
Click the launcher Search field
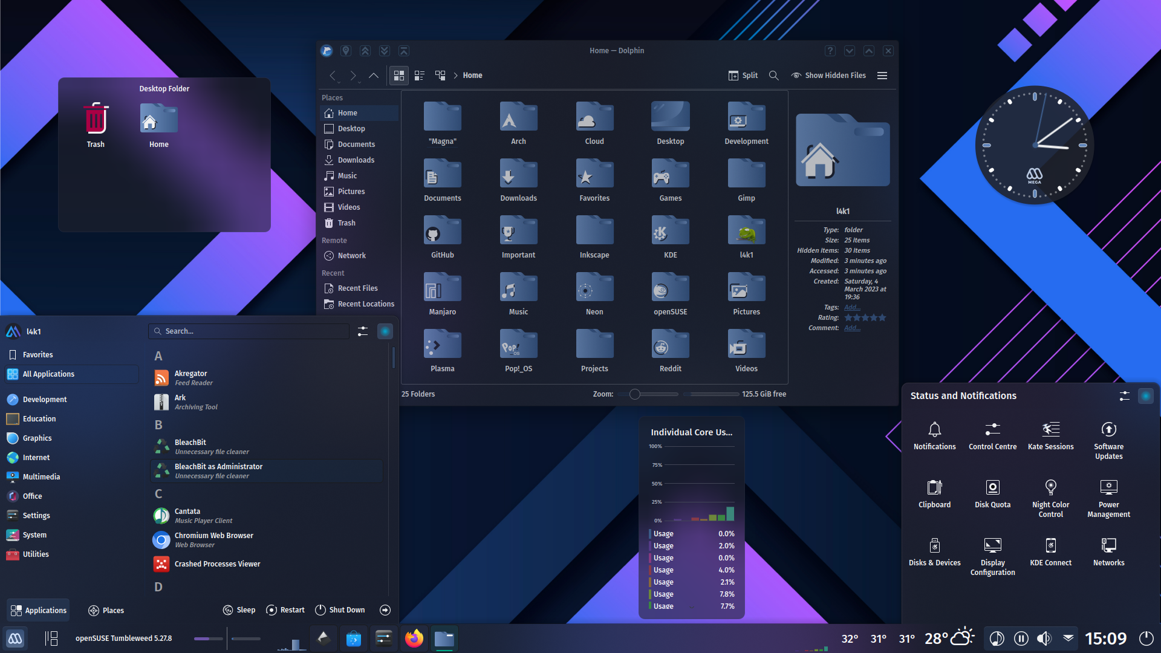pos(249,331)
